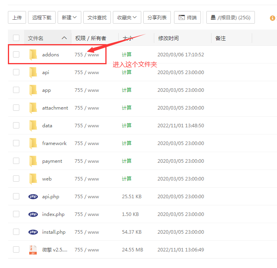Click the 备注 column header
Viewport: 277px width, 268px height.
(221, 38)
